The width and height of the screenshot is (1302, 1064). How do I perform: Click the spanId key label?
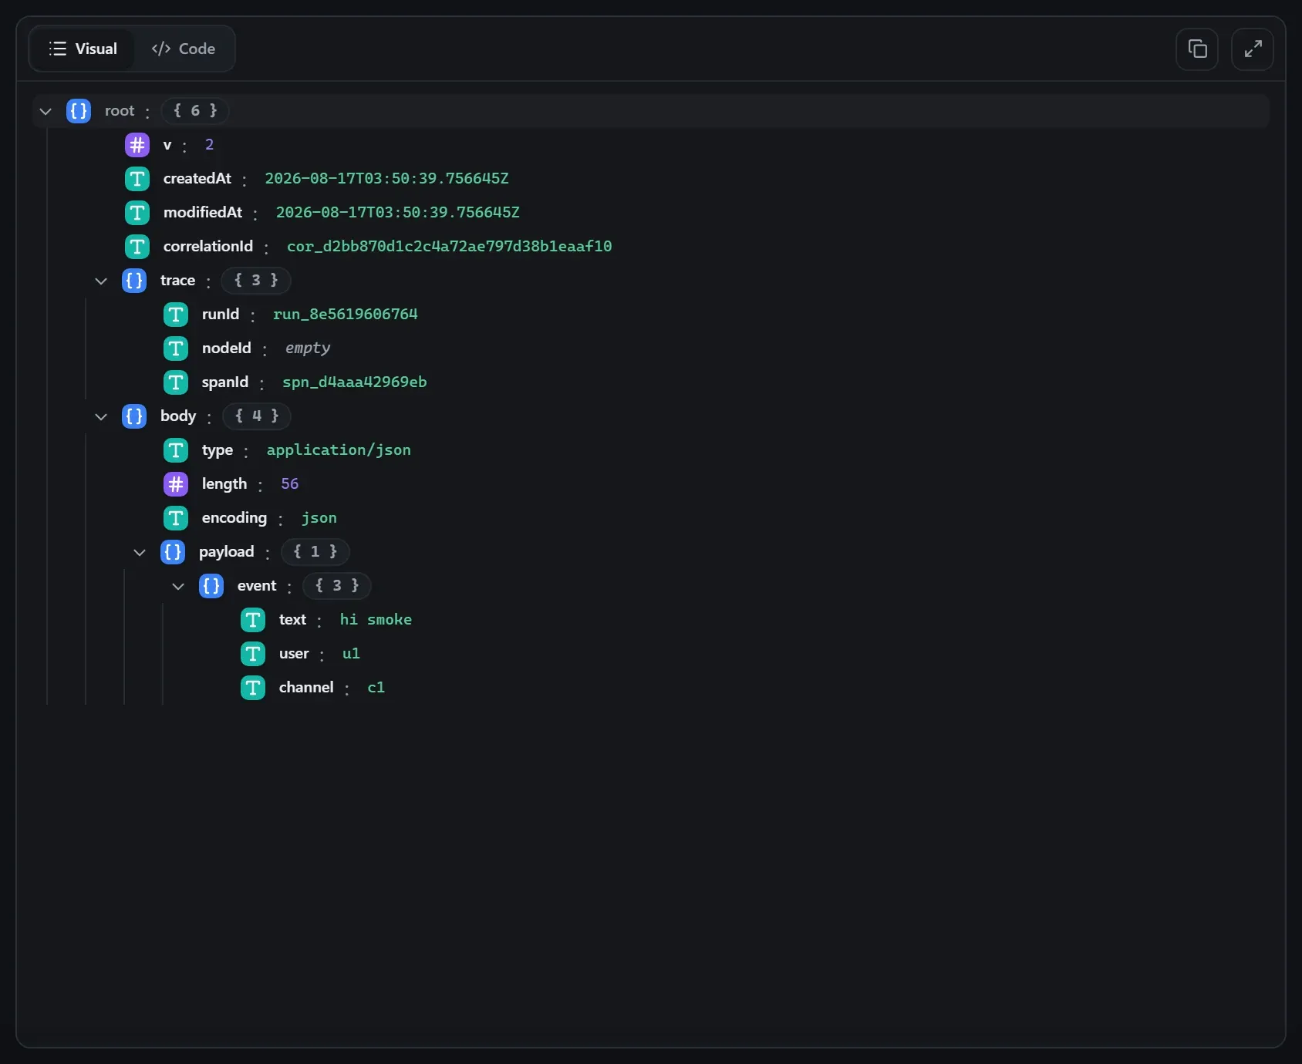225,382
